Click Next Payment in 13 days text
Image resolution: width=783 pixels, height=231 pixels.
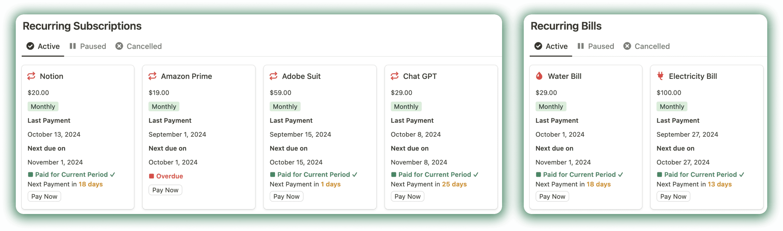[x=694, y=184]
